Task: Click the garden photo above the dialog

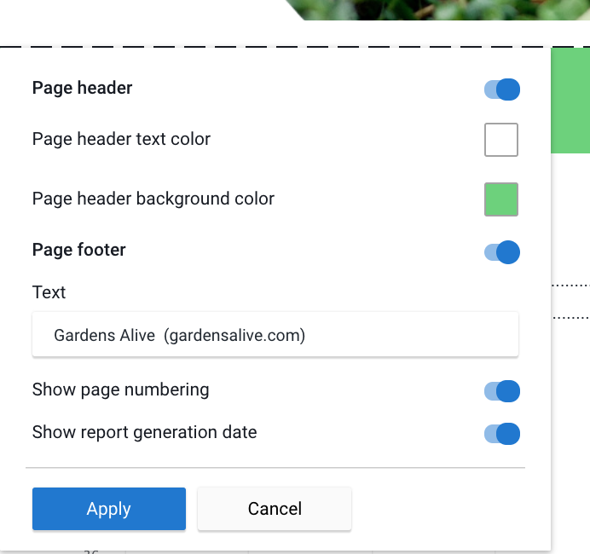Action: pyautogui.click(x=437, y=9)
